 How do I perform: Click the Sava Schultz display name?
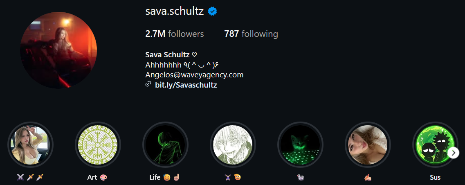coord(168,55)
